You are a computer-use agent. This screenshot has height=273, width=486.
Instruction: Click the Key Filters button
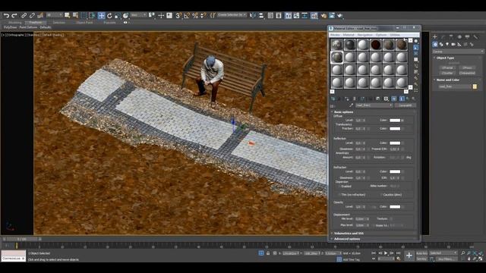pyautogui.click(x=447, y=259)
